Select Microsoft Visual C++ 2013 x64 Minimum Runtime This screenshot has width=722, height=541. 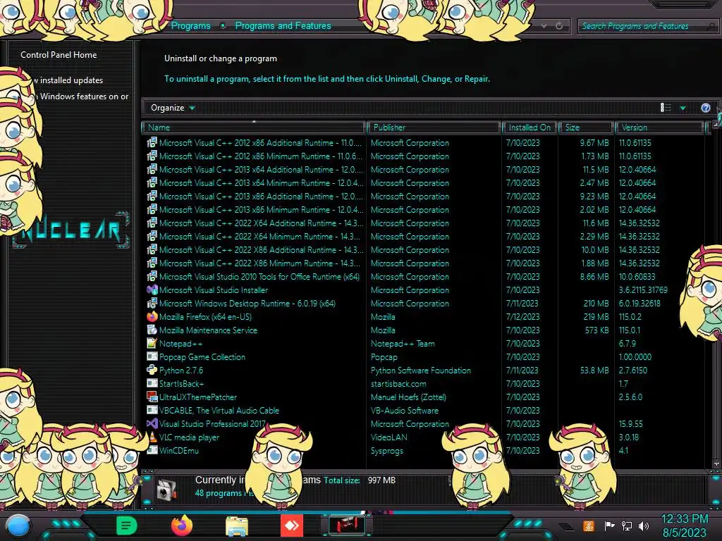pyautogui.click(x=261, y=182)
